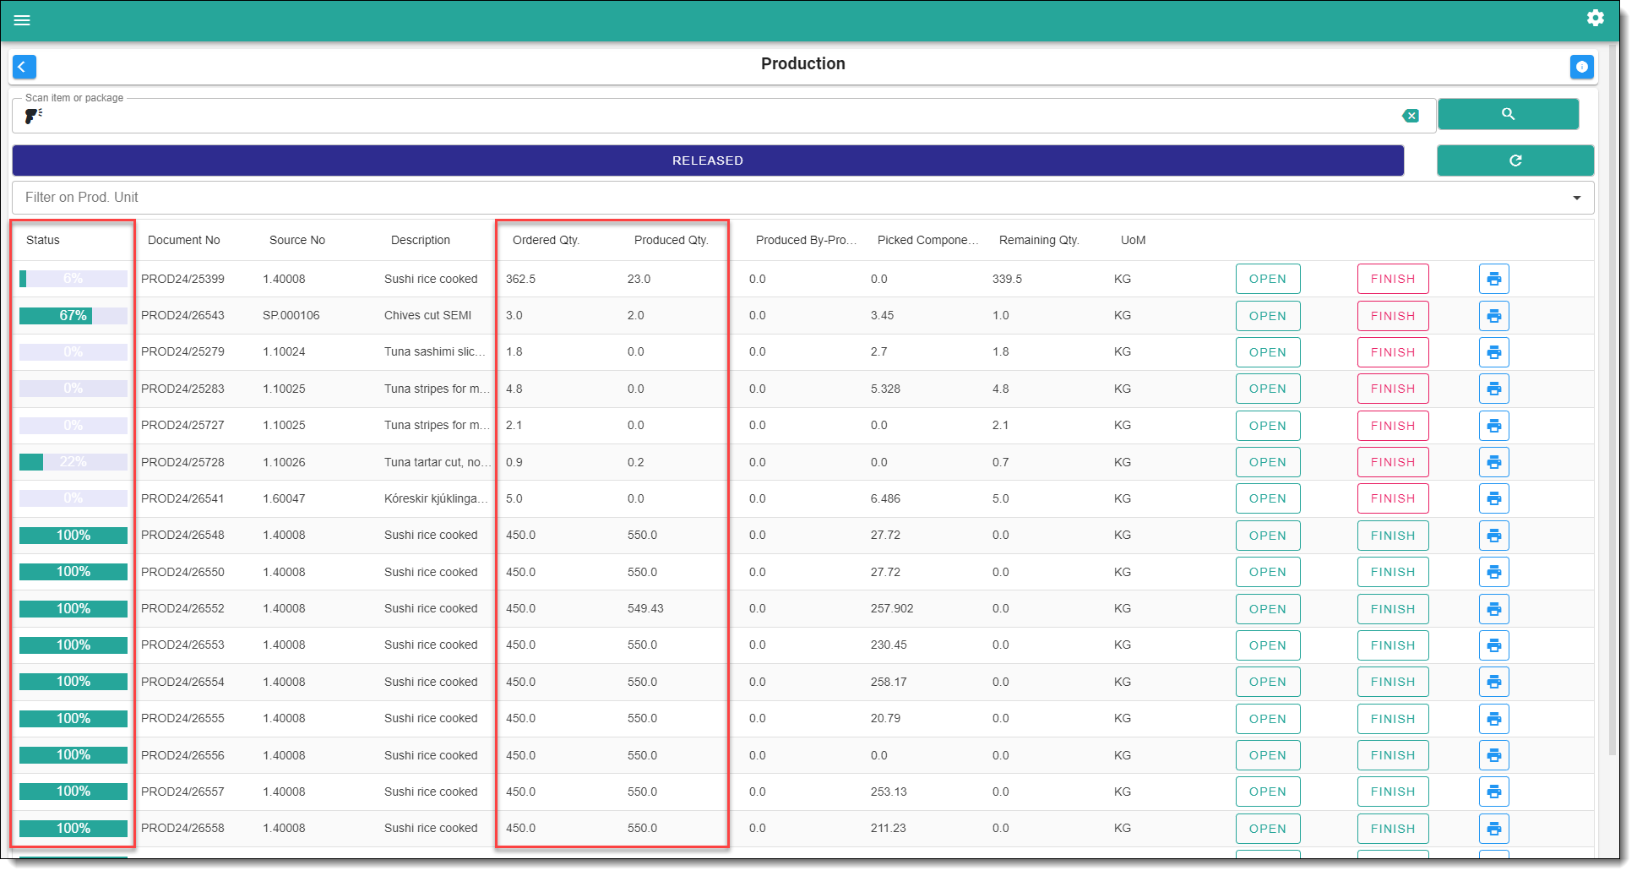Clear the scan field with backspace icon
The width and height of the screenshot is (1637, 876).
(x=1410, y=116)
